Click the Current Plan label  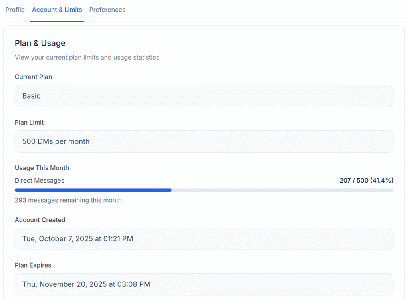(33, 77)
